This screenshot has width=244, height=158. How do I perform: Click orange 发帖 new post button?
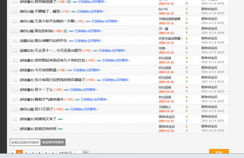219,152
